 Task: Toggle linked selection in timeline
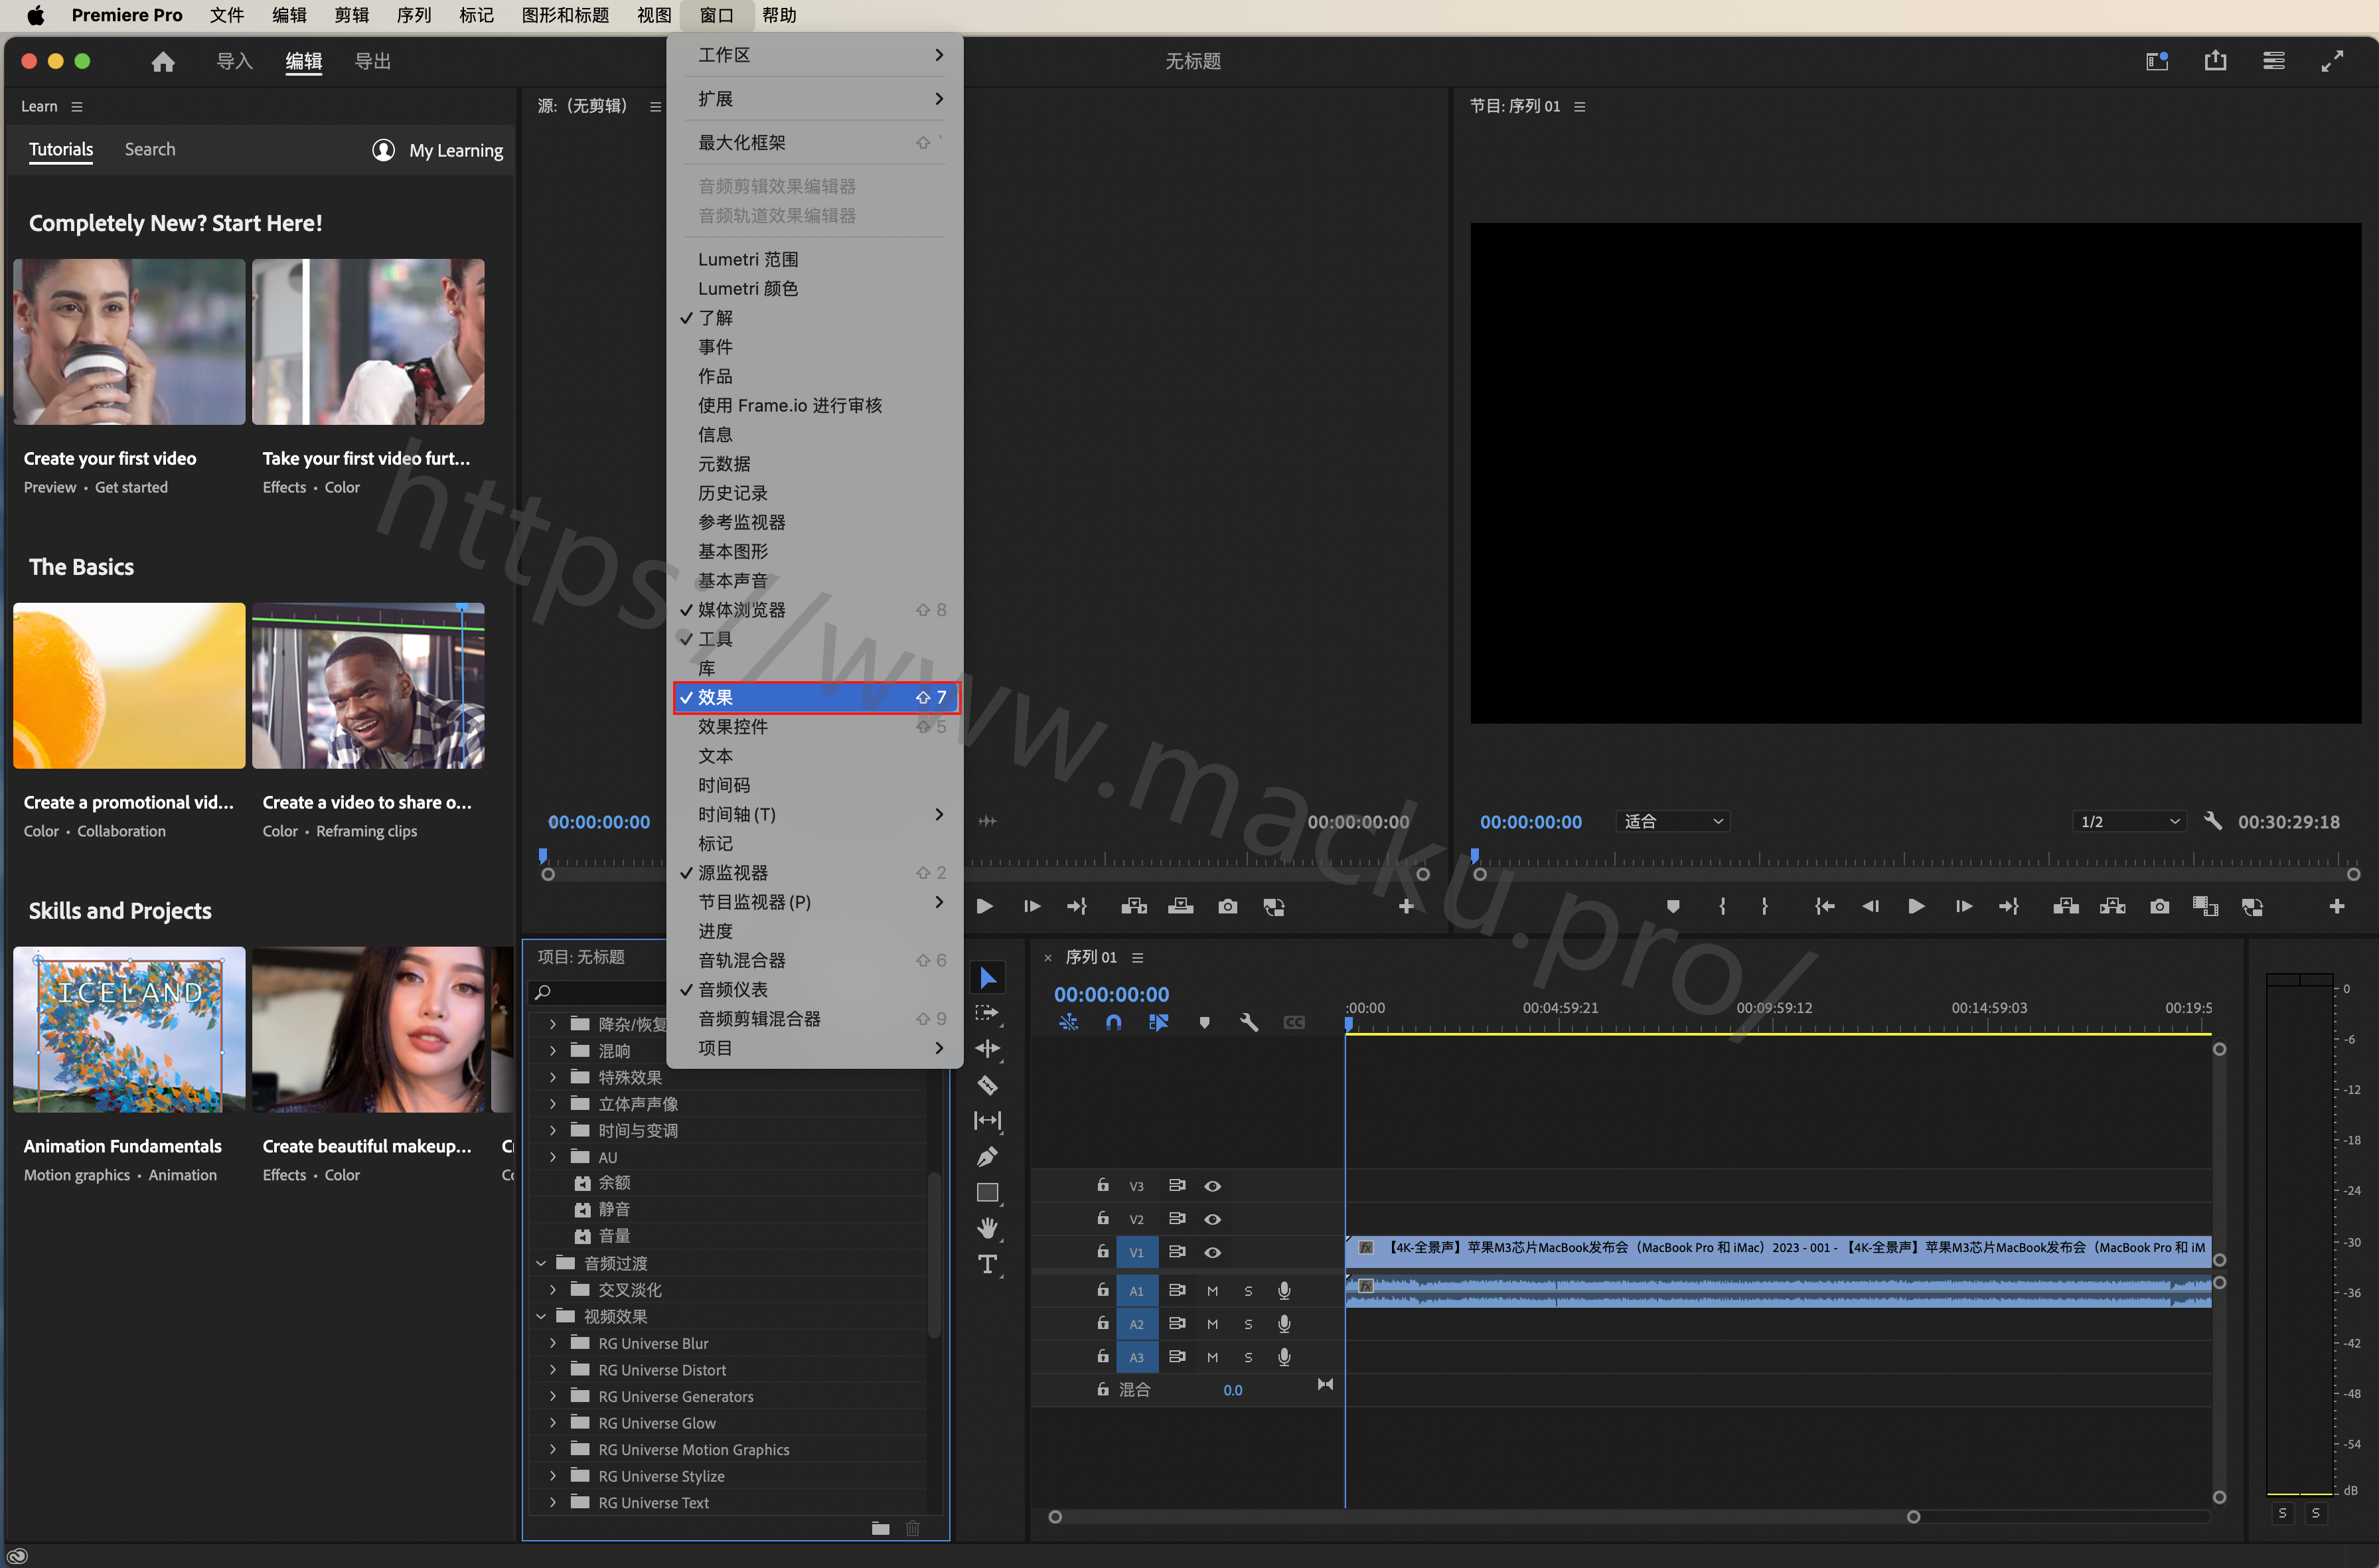coord(1158,1022)
